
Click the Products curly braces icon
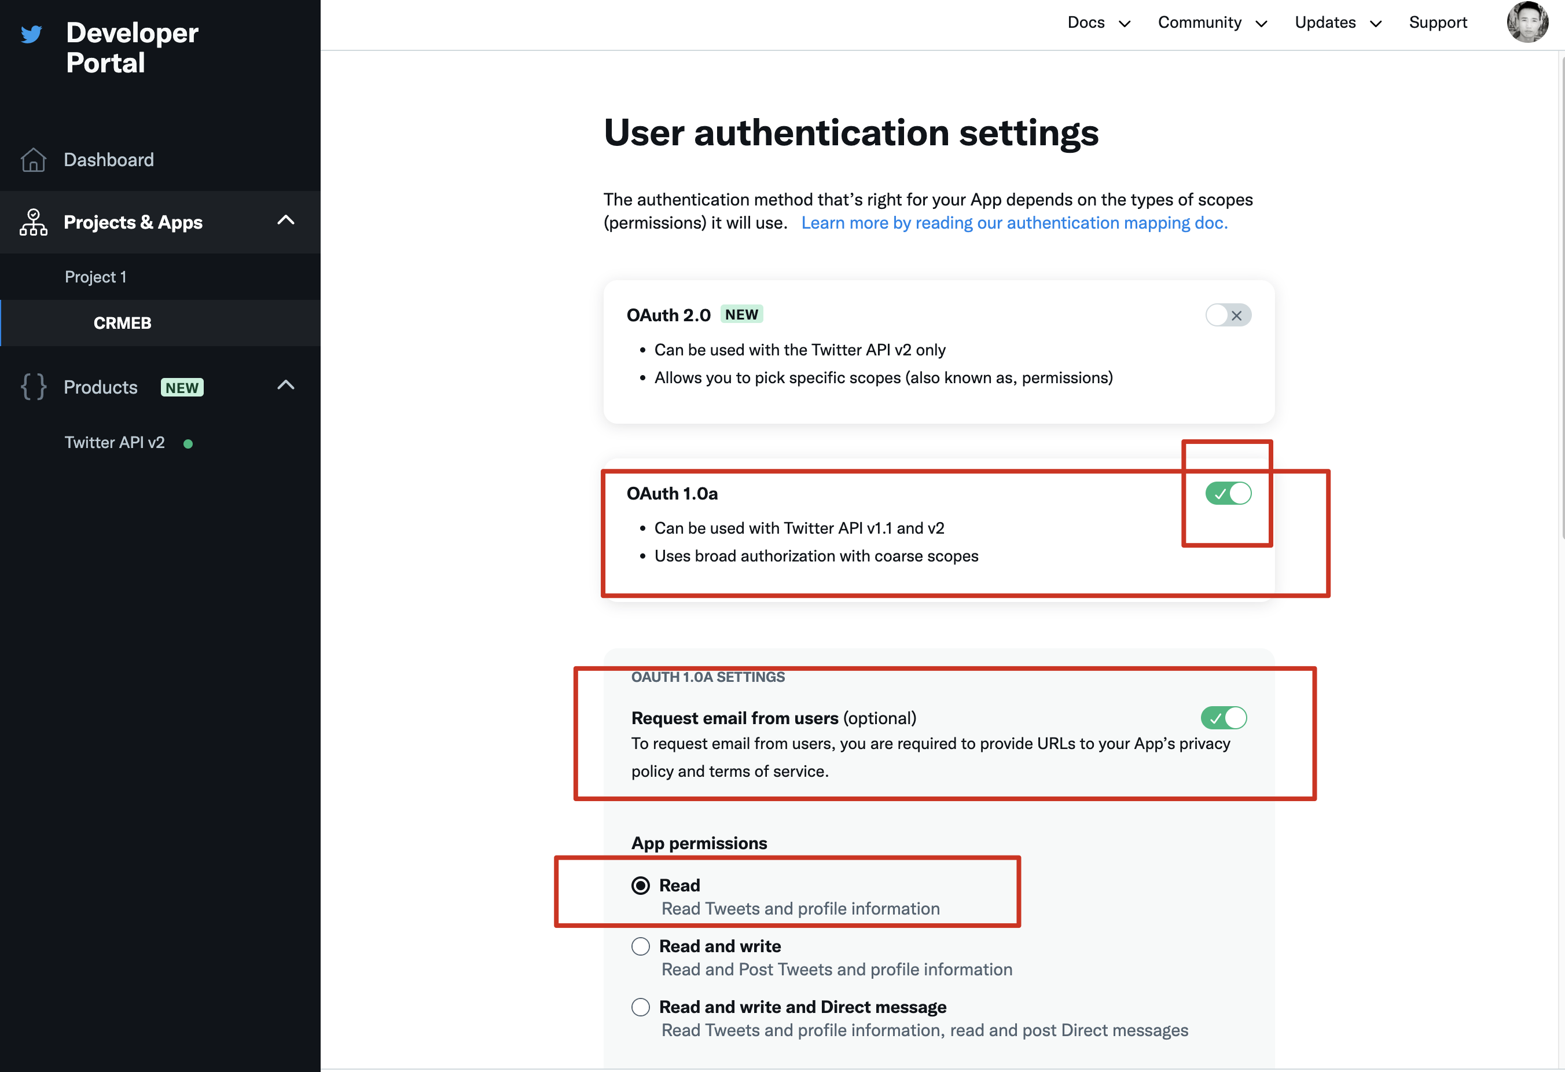(33, 387)
